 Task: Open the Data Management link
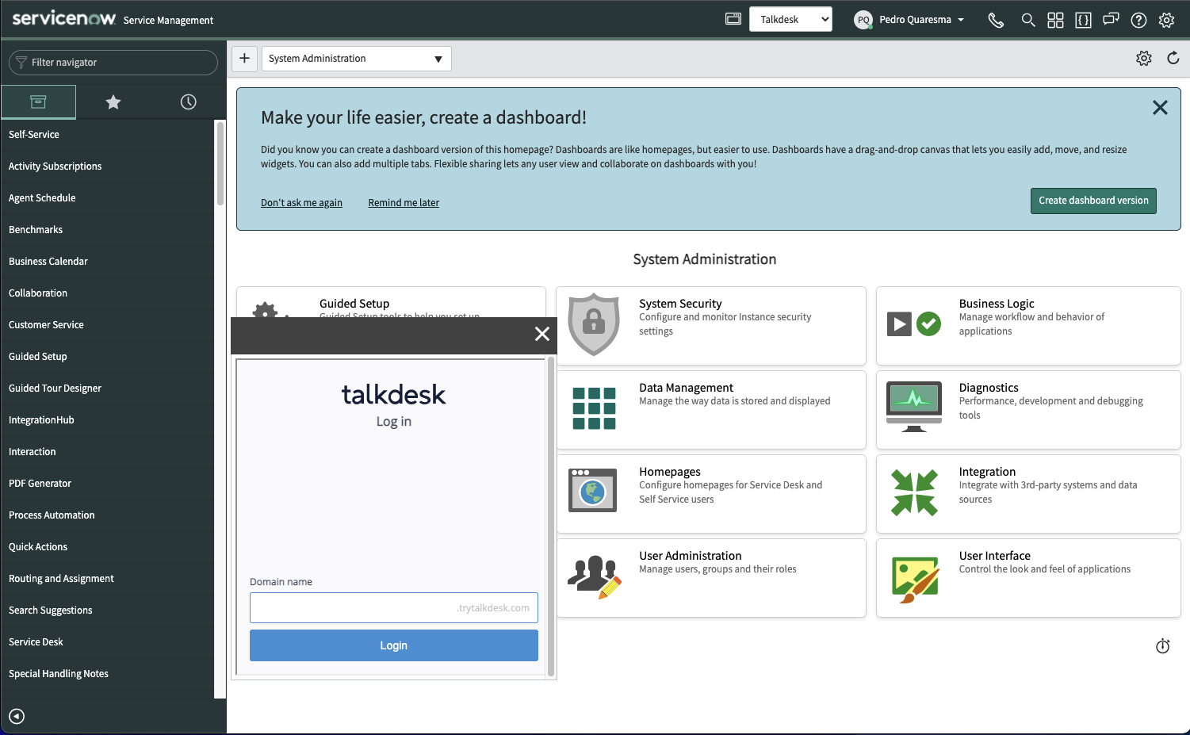coord(686,388)
